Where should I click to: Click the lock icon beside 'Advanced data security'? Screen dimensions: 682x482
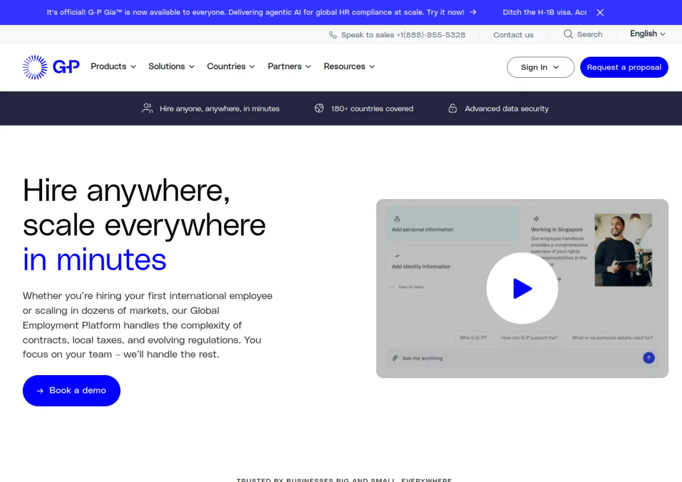click(452, 108)
